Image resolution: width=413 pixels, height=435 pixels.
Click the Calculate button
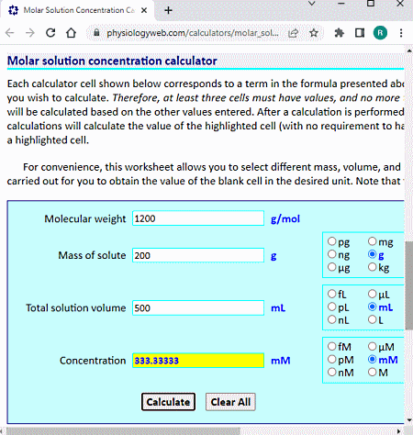(x=168, y=402)
